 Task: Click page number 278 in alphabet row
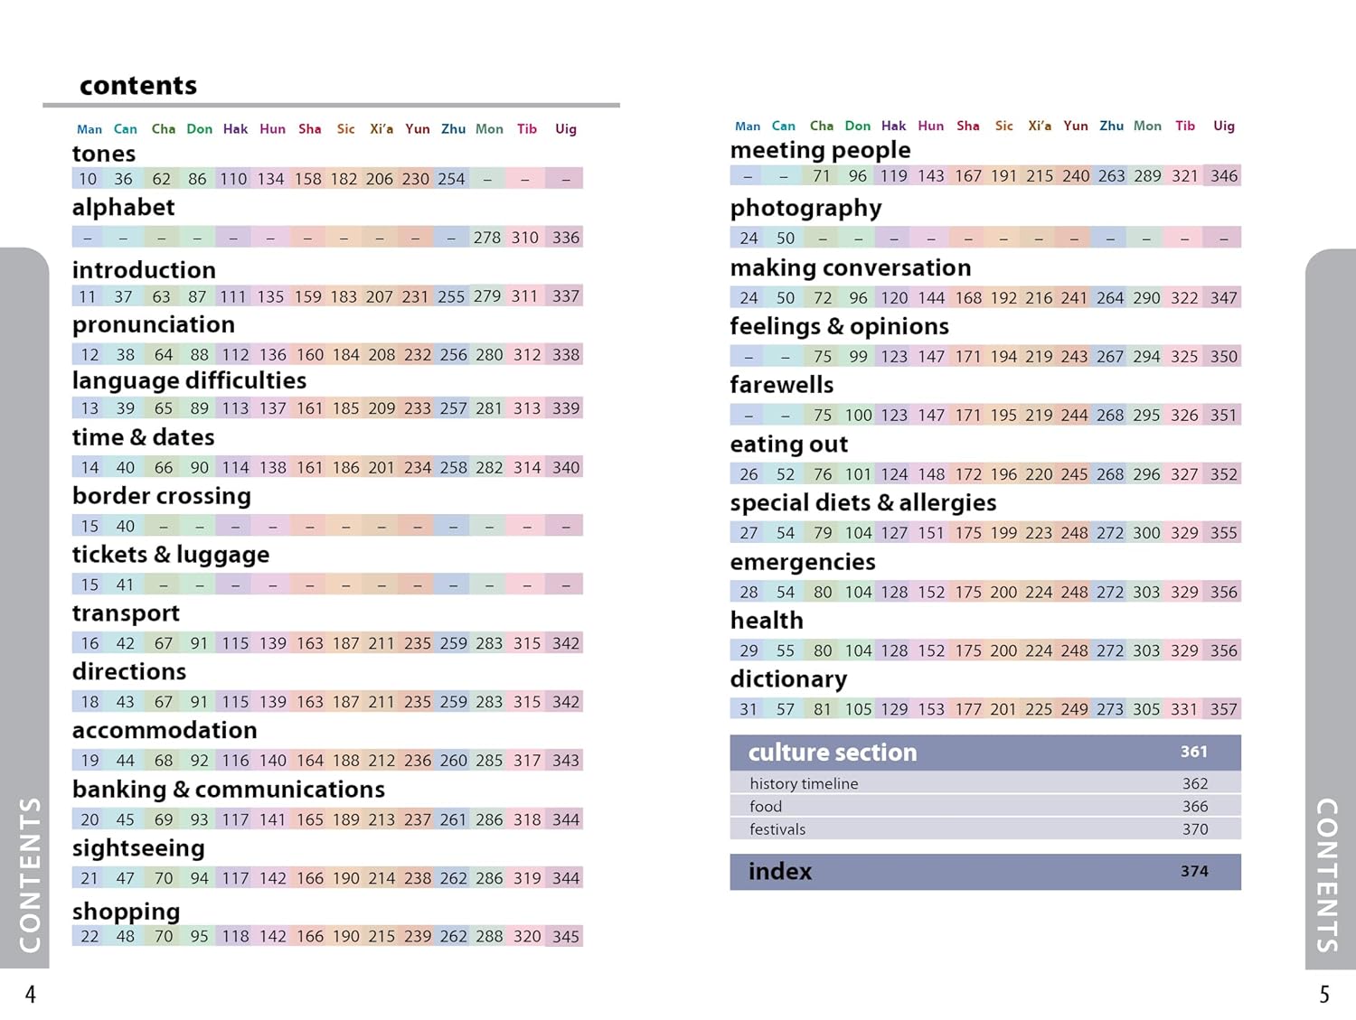point(486,238)
